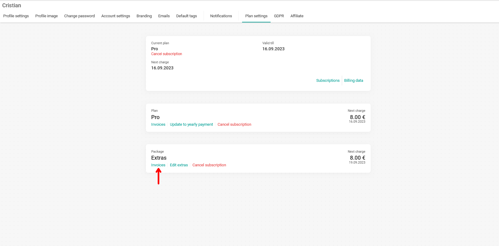Open the Emails tab

click(x=164, y=16)
